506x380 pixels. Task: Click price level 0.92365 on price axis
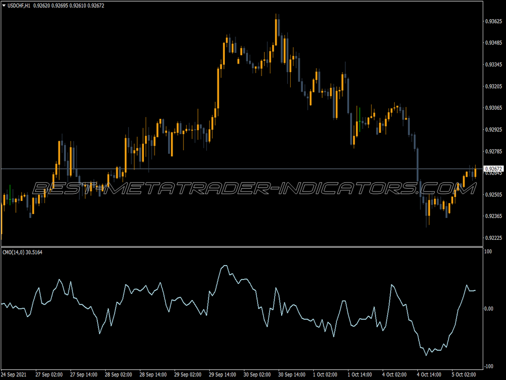[494, 216]
